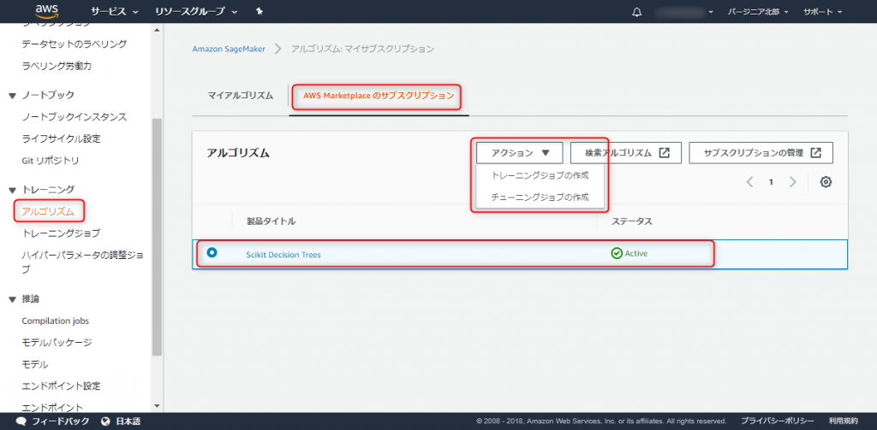Click the 検索アルゴリズム button
This screenshot has height=430, width=877.
(x=625, y=152)
